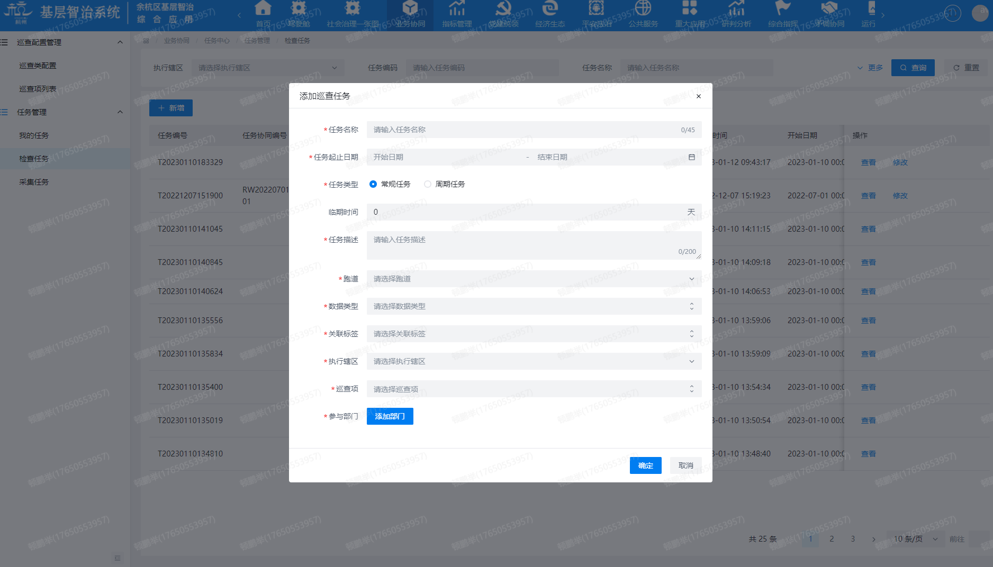Open the 综合指挥 flag icon
The width and height of the screenshot is (993, 567).
point(783,8)
